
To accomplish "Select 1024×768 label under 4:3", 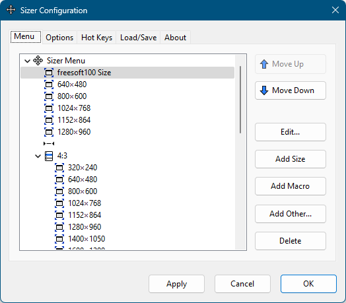I will pos(85,203).
